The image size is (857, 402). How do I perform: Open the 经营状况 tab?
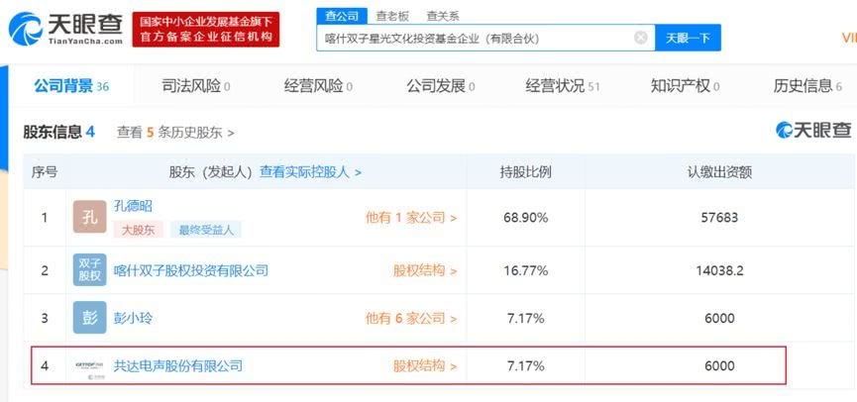pyautogui.click(x=562, y=86)
